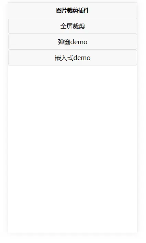
Task: Tap the second list item 弹窗demo
Action: (72, 42)
